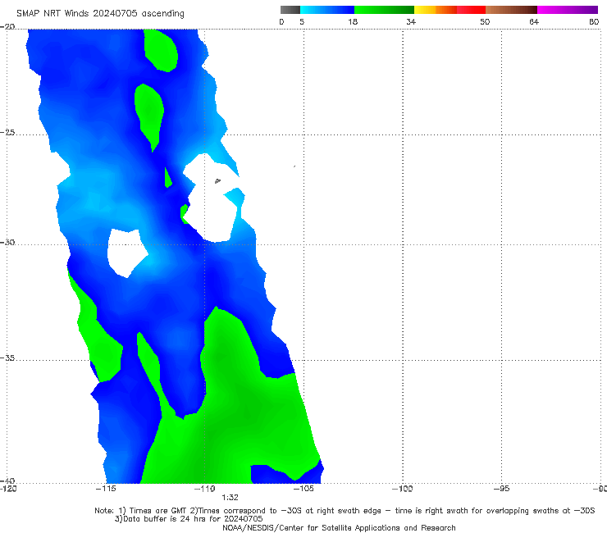Click the longitude label '-110'
607x533 pixels.
[x=205, y=489]
